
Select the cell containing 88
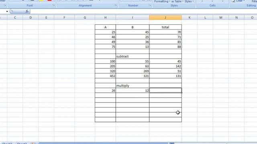tap(165, 47)
